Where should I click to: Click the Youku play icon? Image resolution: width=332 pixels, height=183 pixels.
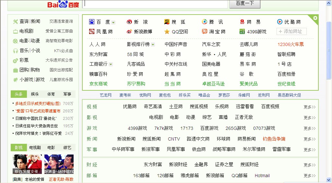tap(280, 22)
